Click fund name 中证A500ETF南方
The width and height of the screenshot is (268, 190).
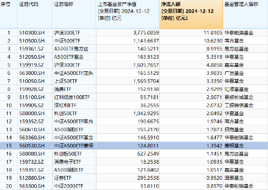point(74,121)
